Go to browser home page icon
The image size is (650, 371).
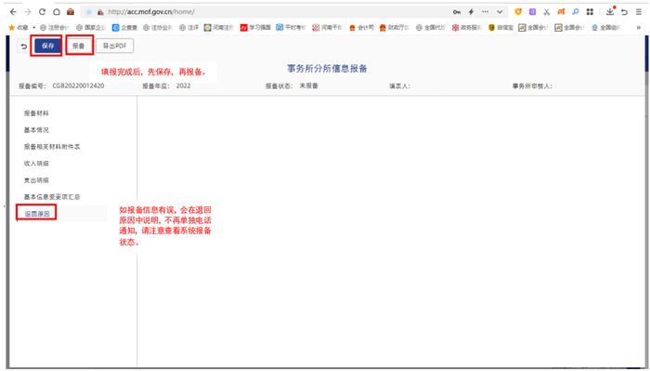(57, 11)
